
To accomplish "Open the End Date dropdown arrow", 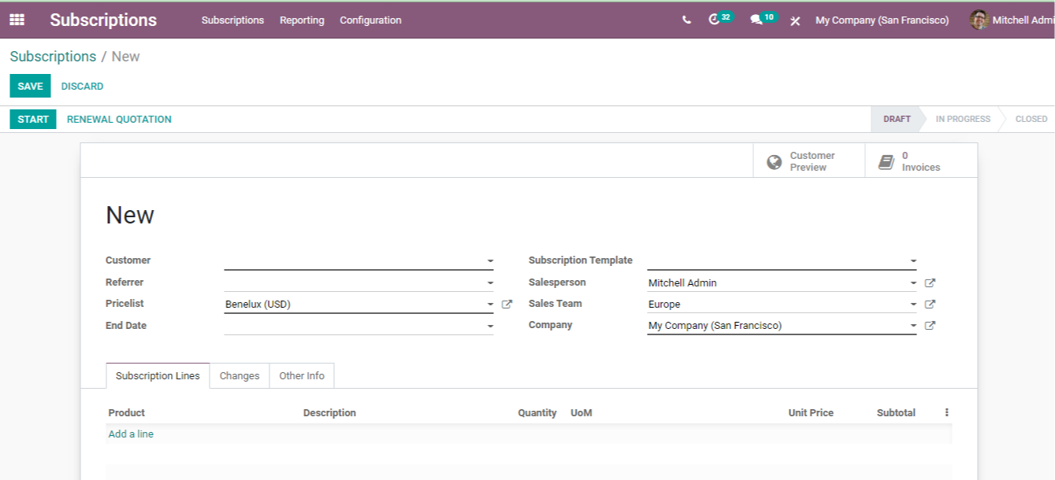I will coord(490,326).
